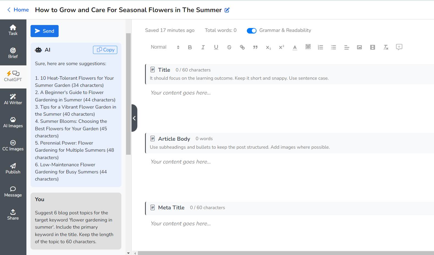Open the CC Images panel
Image resolution: width=434 pixels, height=255 pixels.
point(13,145)
